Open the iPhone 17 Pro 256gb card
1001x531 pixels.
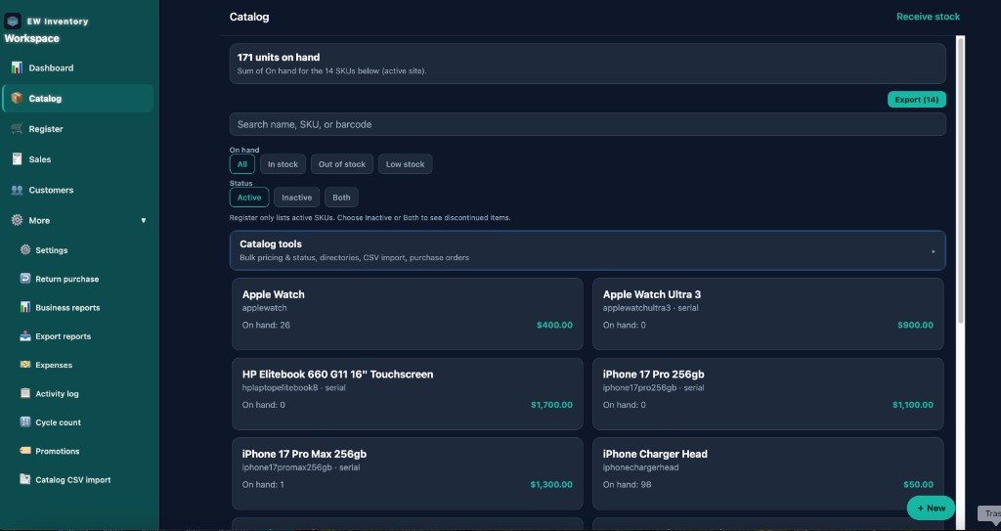(x=768, y=394)
